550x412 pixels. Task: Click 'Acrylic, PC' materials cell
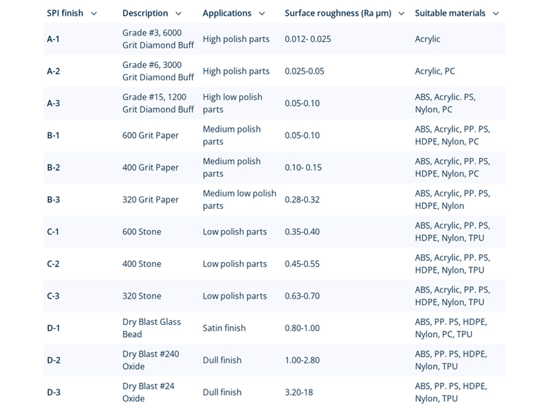click(434, 71)
